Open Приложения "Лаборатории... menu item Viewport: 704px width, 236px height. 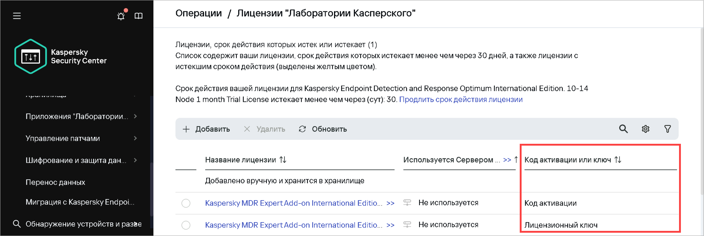77,116
